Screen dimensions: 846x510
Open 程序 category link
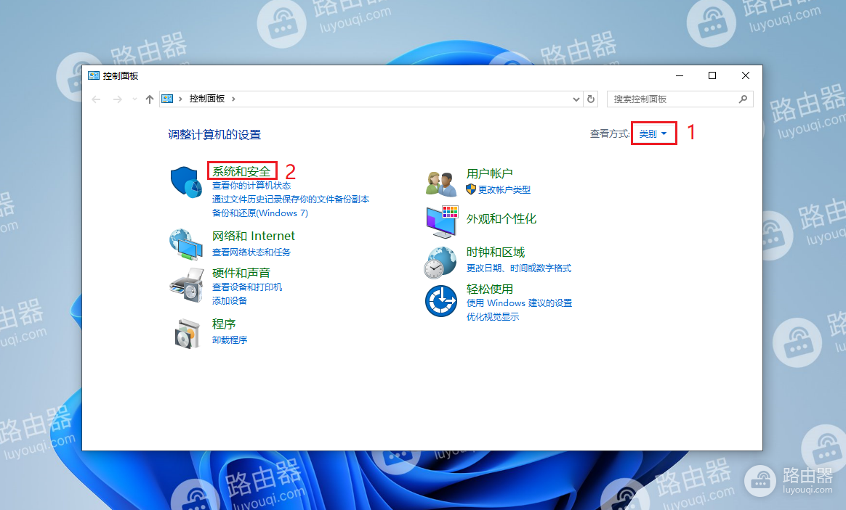click(x=224, y=324)
